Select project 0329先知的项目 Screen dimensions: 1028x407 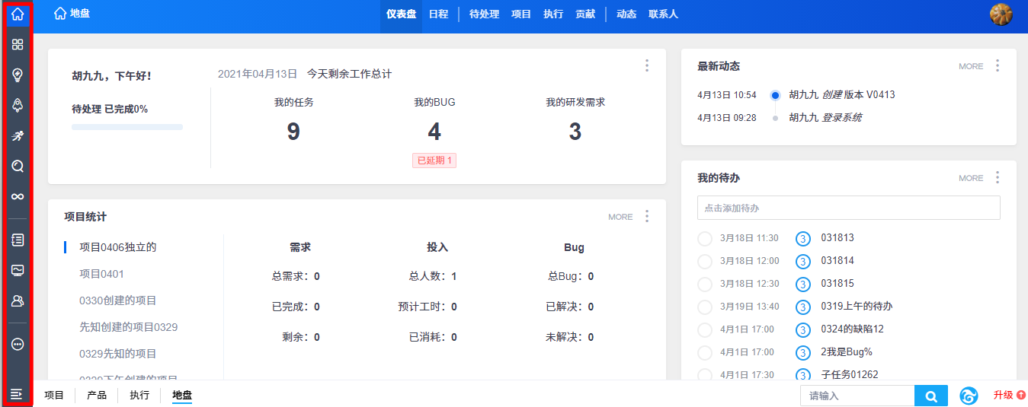click(118, 354)
